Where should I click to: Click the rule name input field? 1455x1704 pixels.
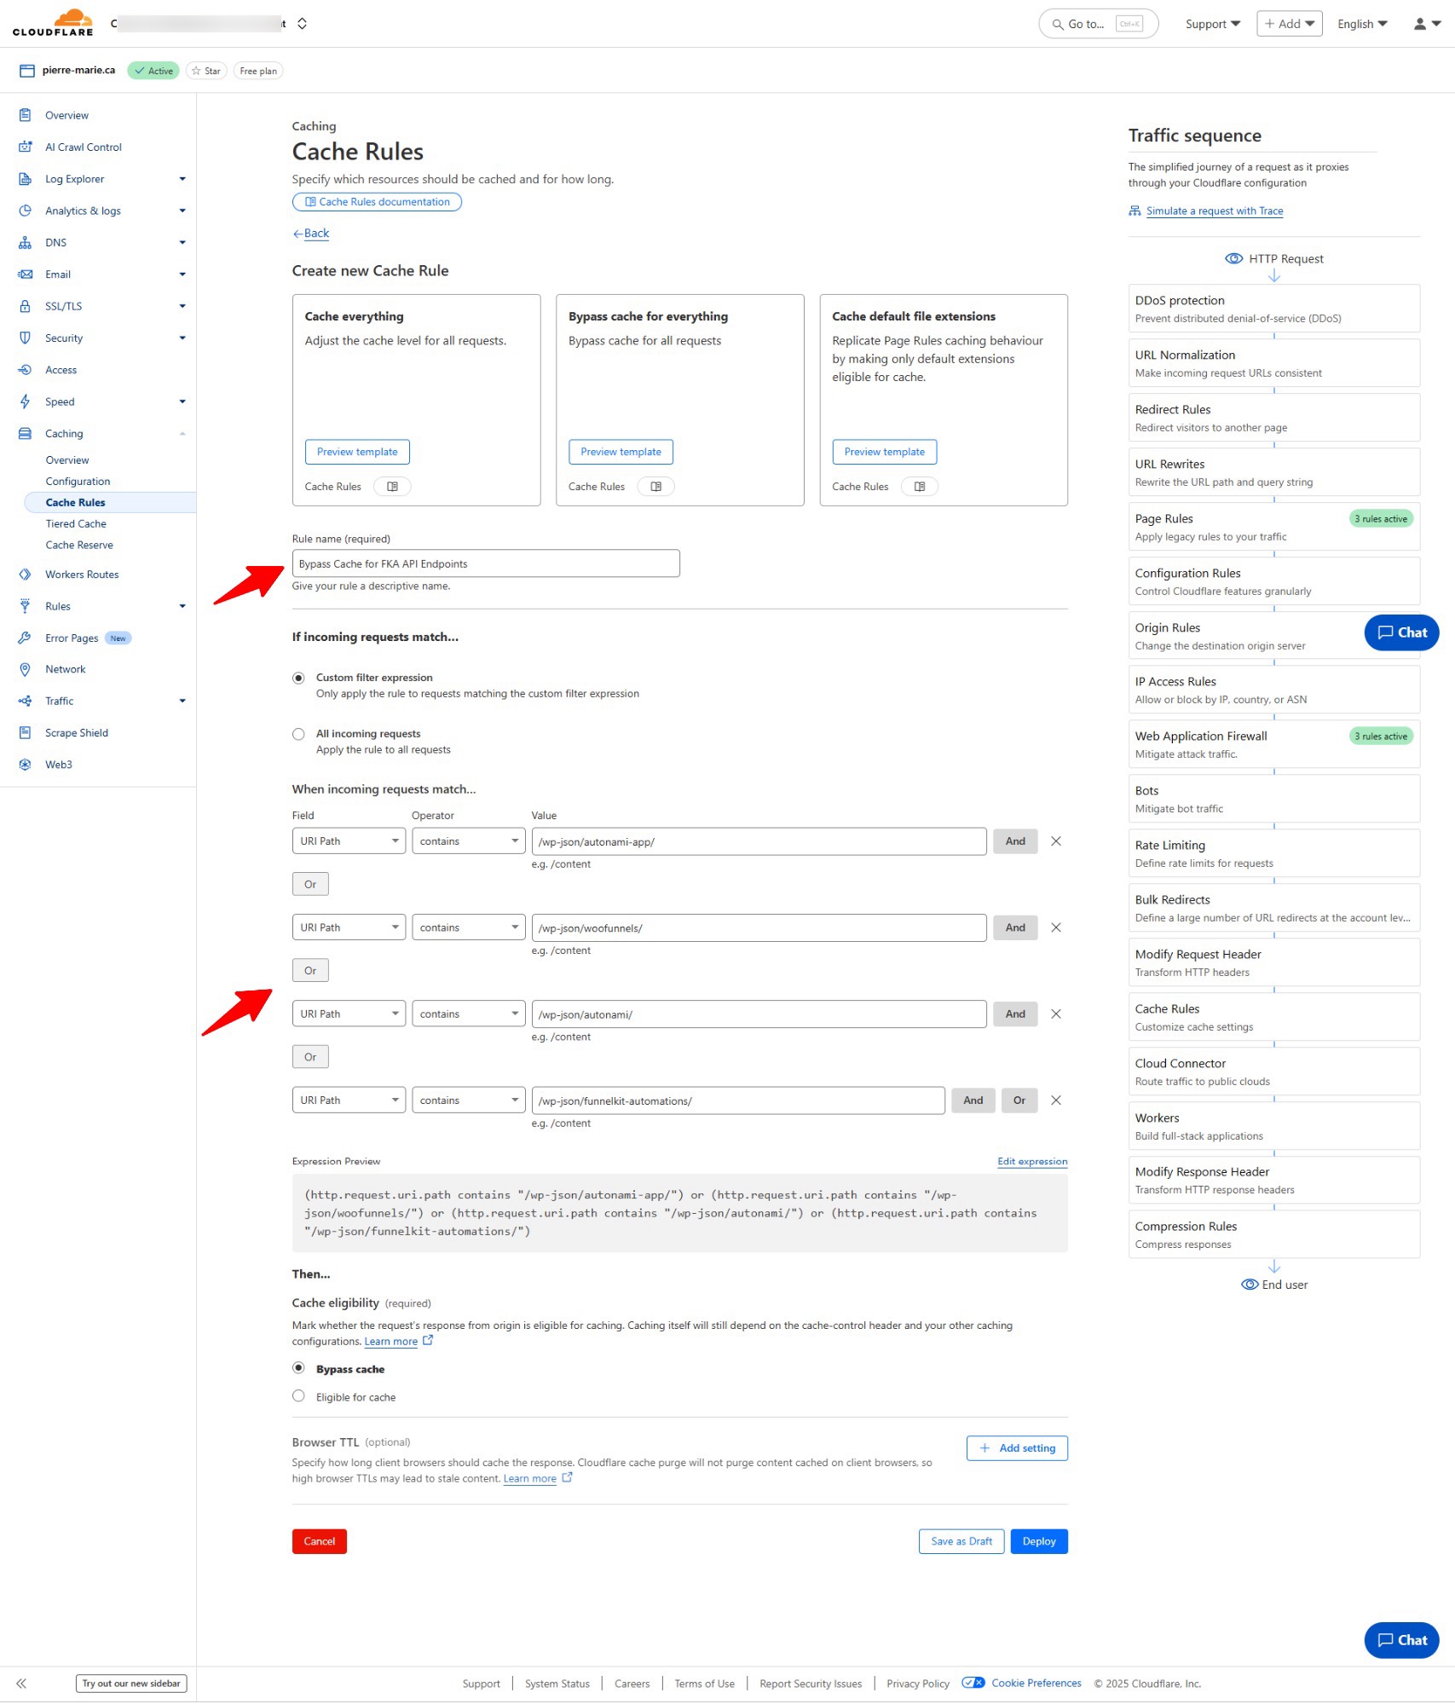pos(486,563)
